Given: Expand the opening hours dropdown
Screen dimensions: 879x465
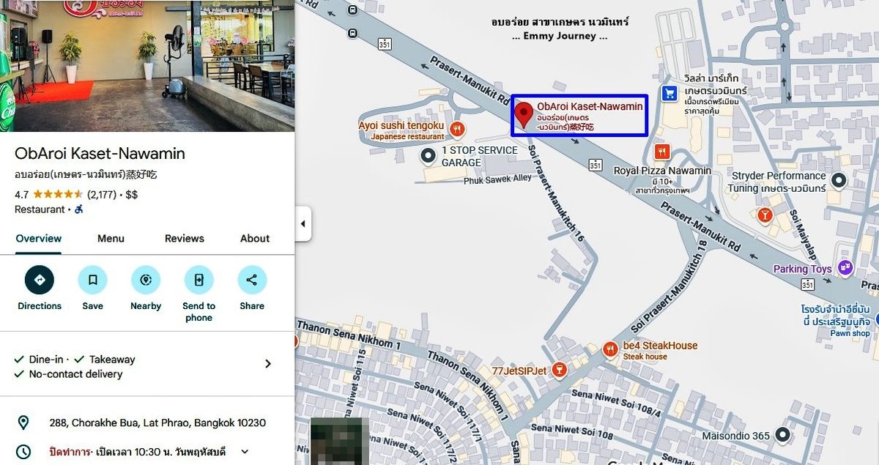Looking at the screenshot, I should tap(245, 452).
